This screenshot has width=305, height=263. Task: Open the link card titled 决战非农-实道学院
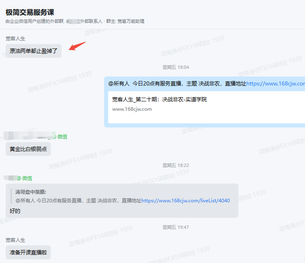click(159, 99)
